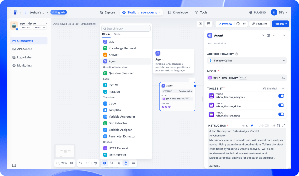Click the organize blocks icon
This screenshot has width=299, height=176.
(133, 163)
